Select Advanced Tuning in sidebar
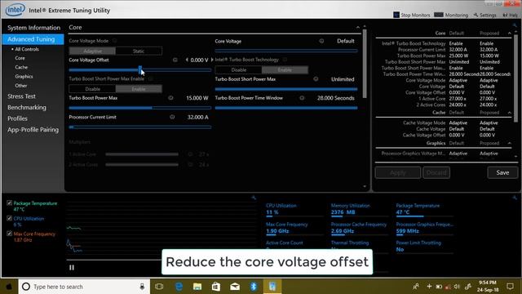The height and width of the screenshot is (294, 522). [33, 39]
